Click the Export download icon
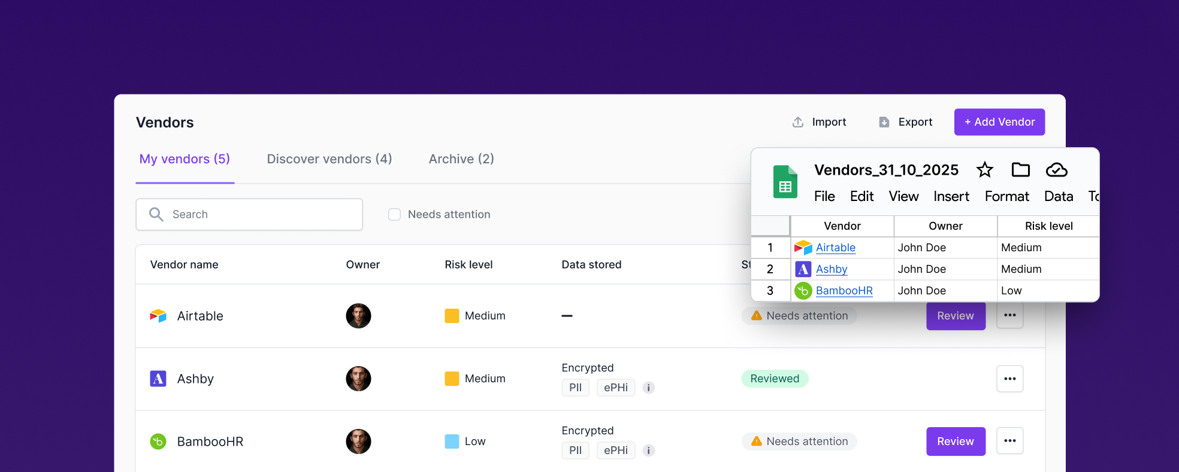This screenshot has width=1179, height=472. tap(884, 122)
